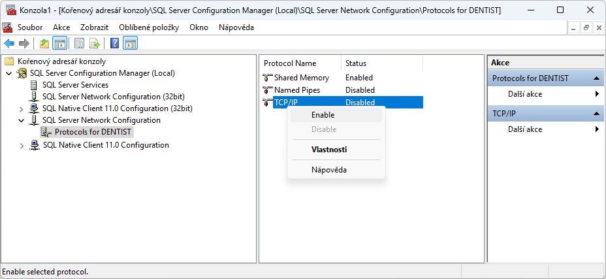Image resolution: width=606 pixels, height=279 pixels.
Task: Select SQL Server Configuration Manager (Local) node
Action: 103,73
